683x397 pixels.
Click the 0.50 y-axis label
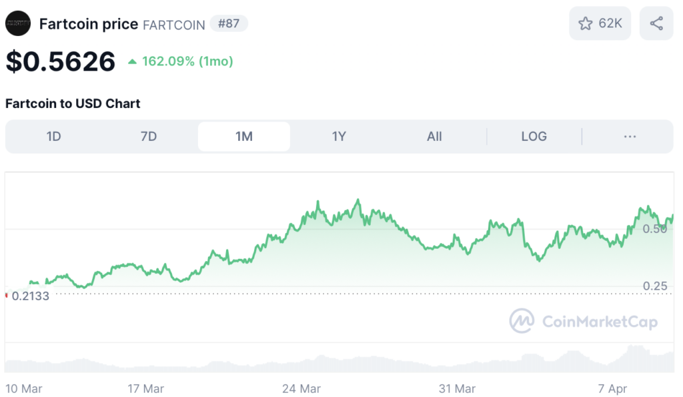(x=655, y=229)
